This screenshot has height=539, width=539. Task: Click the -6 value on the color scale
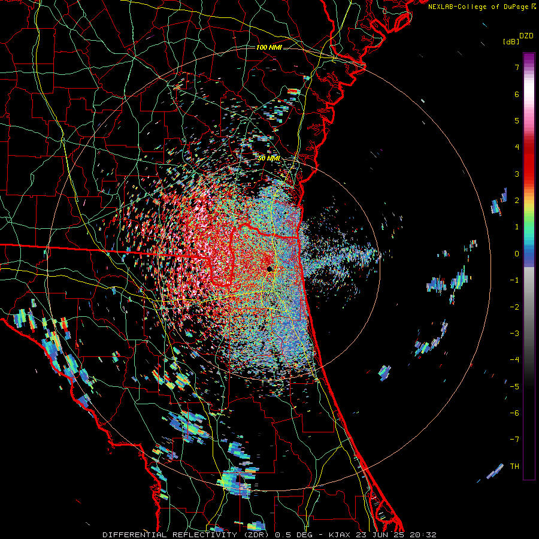coord(514,413)
